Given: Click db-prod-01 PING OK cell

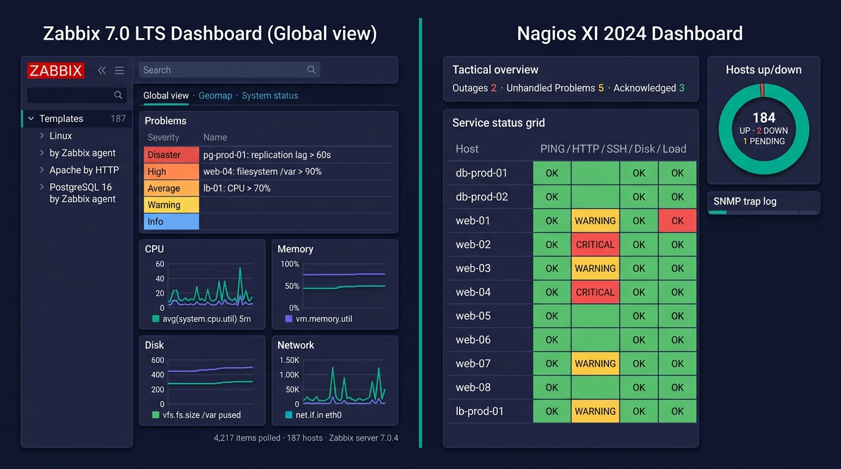Looking at the screenshot, I should (552, 173).
